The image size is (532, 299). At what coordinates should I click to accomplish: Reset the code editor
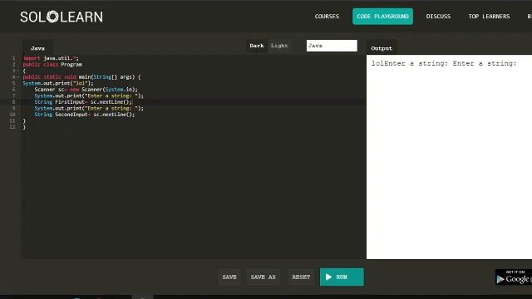pyautogui.click(x=301, y=277)
